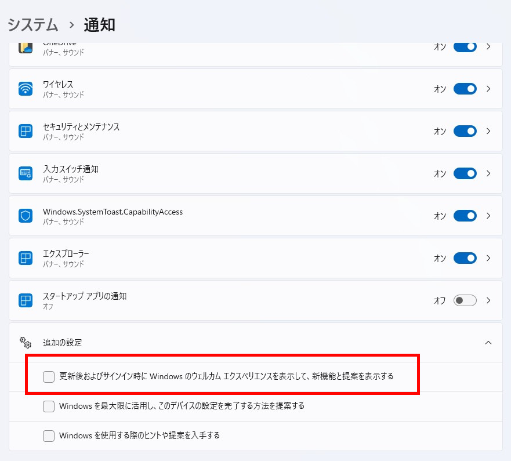Enable the スタートアップ アプリの通知 toggle
Image resolution: width=511 pixels, height=461 pixels.
pos(465,300)
